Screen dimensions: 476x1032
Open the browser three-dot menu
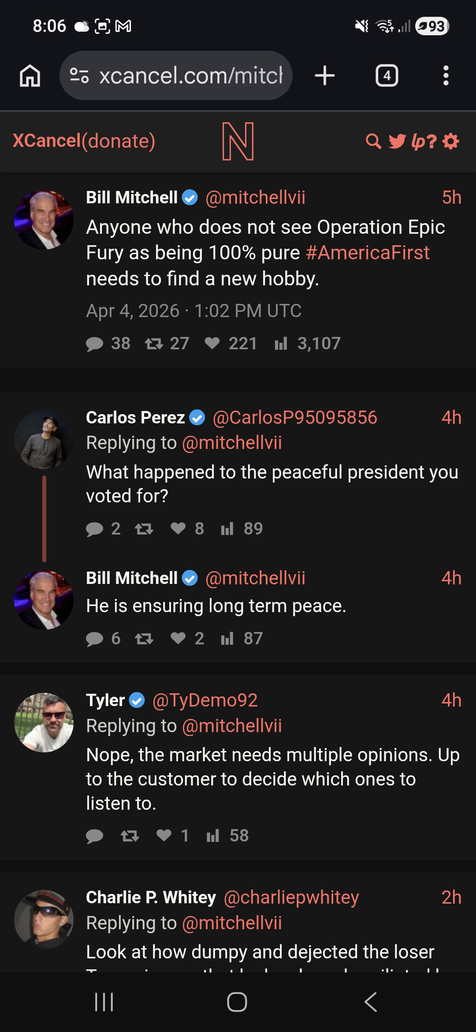click(x=446, y=75)
